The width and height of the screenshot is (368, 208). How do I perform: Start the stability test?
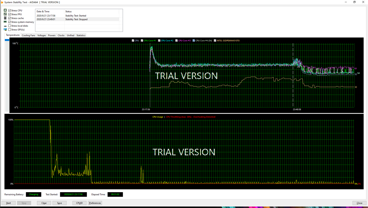[9, 203]
